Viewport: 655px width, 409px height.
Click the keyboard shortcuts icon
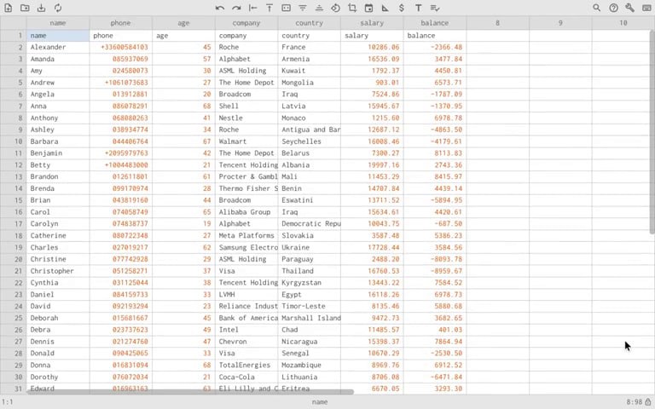click(x=646, y=8)
